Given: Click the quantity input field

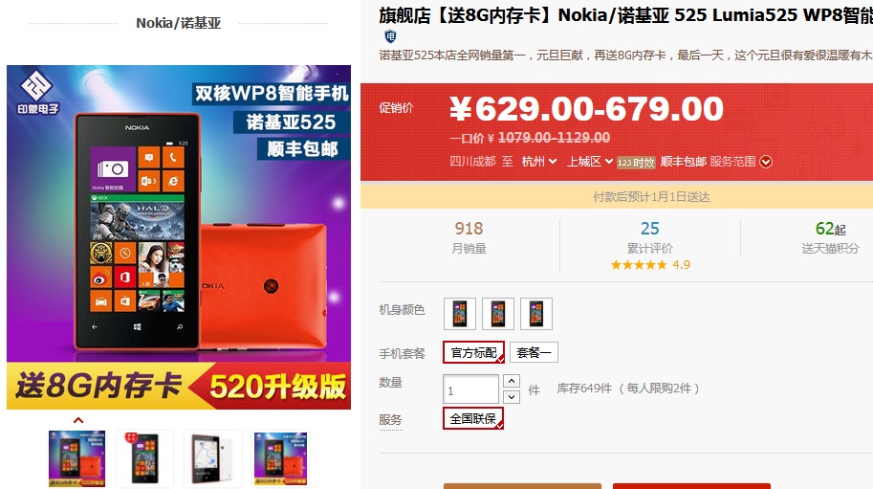Looking at the screenshot, I should tap(471, 389).
